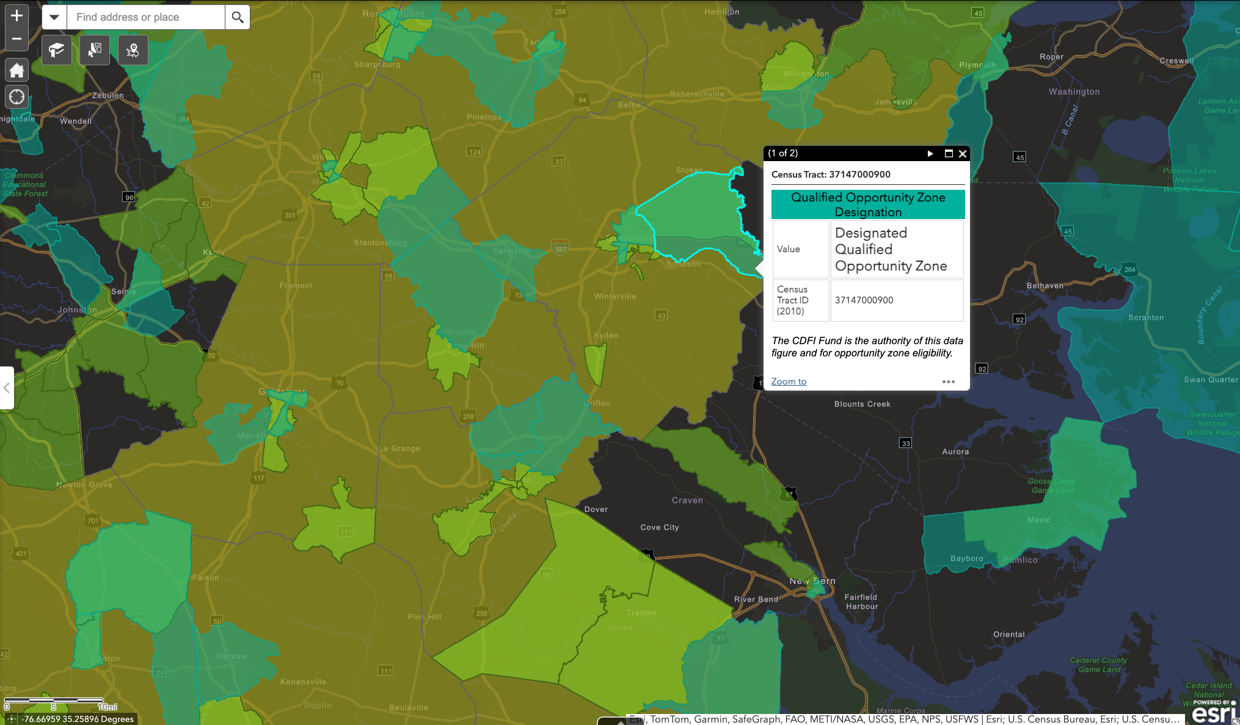Enable click-to-get-coordinates crosshair button
Viewport: 1240px width, 725px height.
[10, 719]
